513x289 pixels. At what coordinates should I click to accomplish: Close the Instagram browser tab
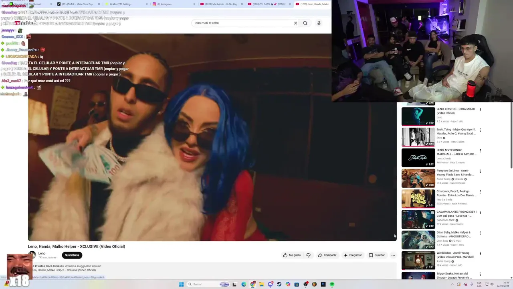pyautogui.click(x=194, y=4)
